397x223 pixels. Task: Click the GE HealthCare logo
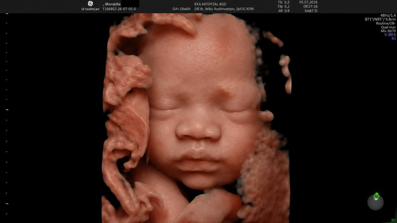click(90, 6)
